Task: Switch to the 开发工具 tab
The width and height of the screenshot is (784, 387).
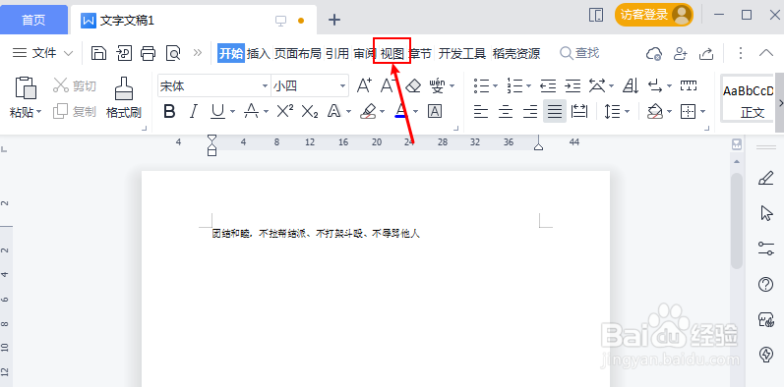Action: [x=462, y=53]
